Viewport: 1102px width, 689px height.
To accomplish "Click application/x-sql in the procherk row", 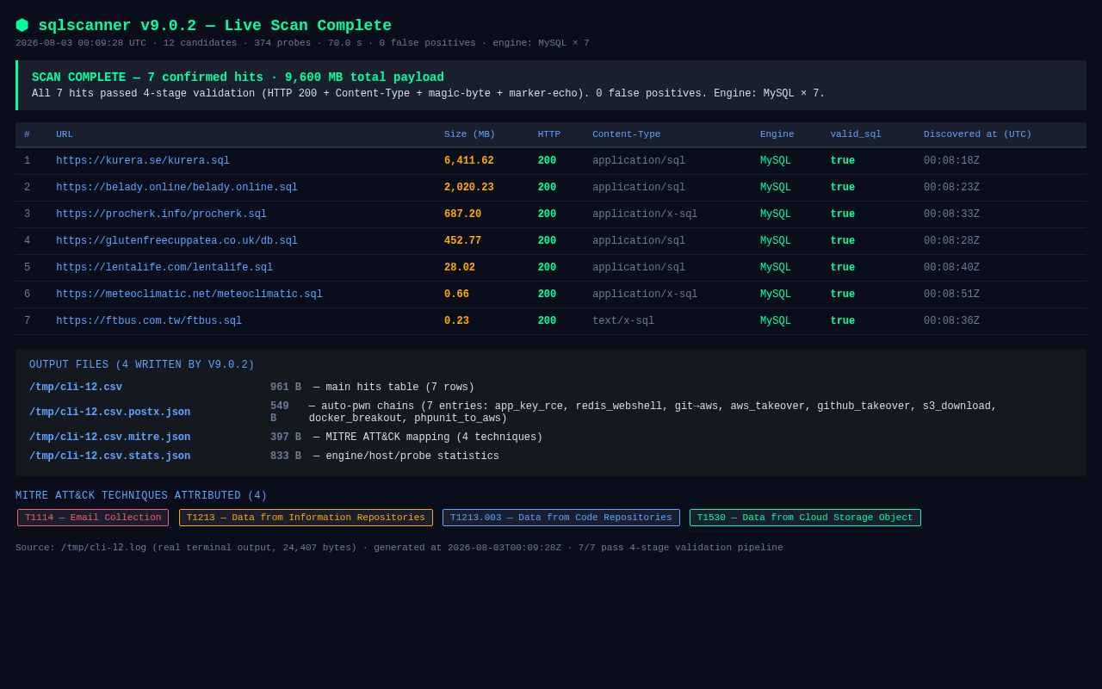I will pyautogui.click(x=645, y=214).
